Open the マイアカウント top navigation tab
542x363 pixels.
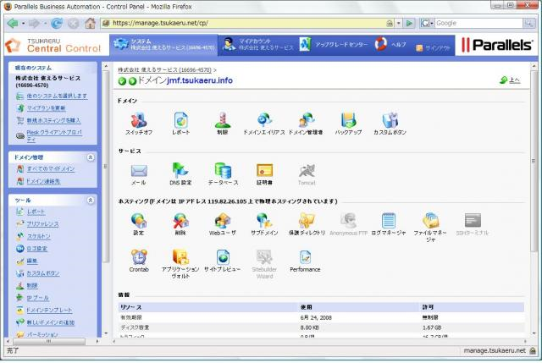257,45
